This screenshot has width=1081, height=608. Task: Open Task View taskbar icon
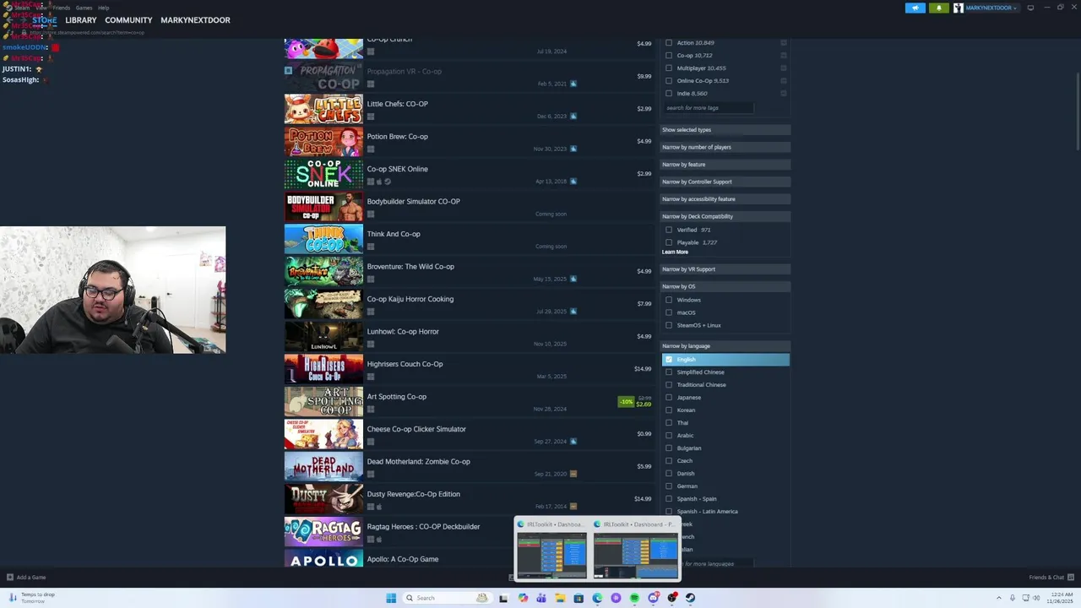point(503,598)
